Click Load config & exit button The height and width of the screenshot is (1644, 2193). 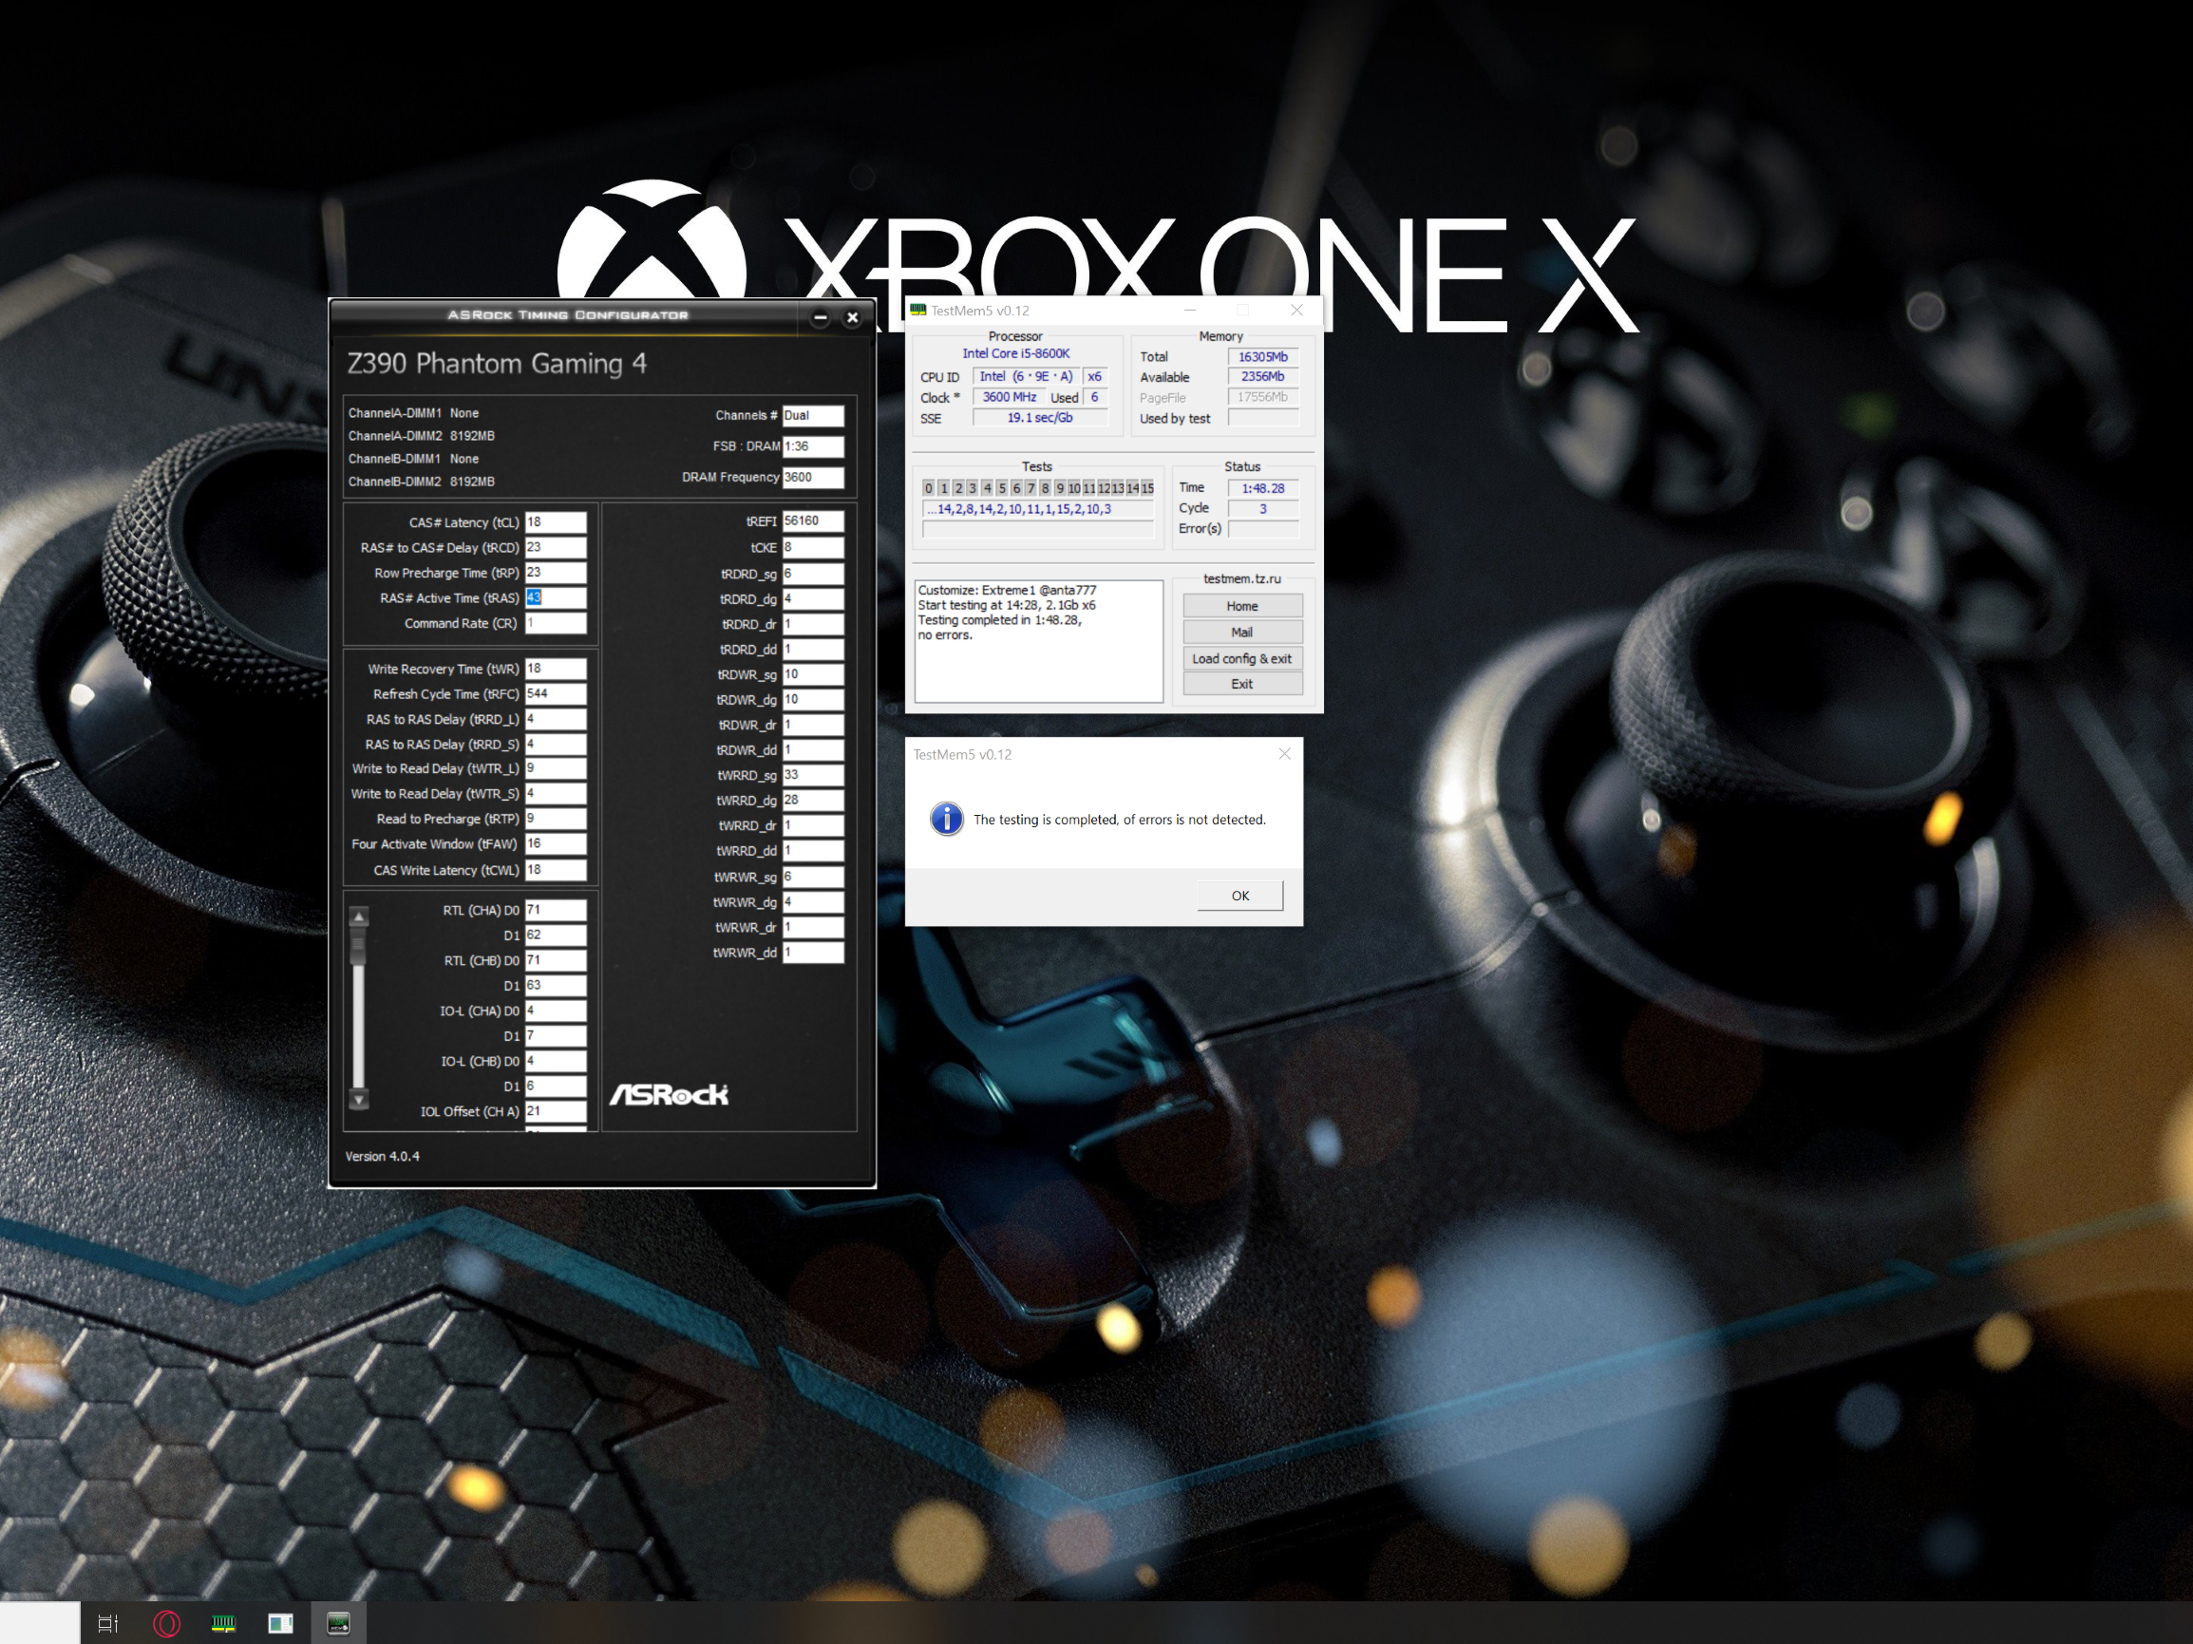[x=1241, y=658]
